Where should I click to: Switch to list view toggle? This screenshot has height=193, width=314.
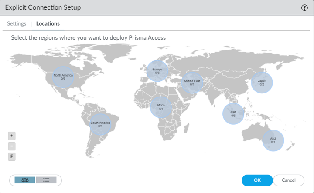(46, 180)
